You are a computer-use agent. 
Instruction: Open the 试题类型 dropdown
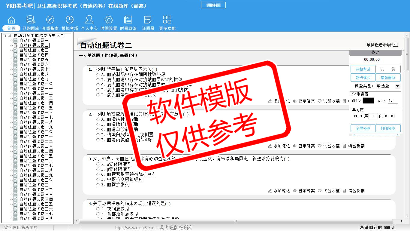click(397, 86)
